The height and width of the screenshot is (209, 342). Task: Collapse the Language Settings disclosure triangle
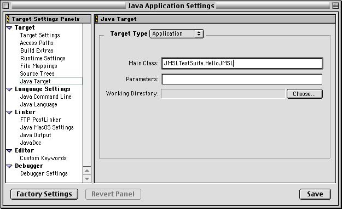tap(9, 89)
